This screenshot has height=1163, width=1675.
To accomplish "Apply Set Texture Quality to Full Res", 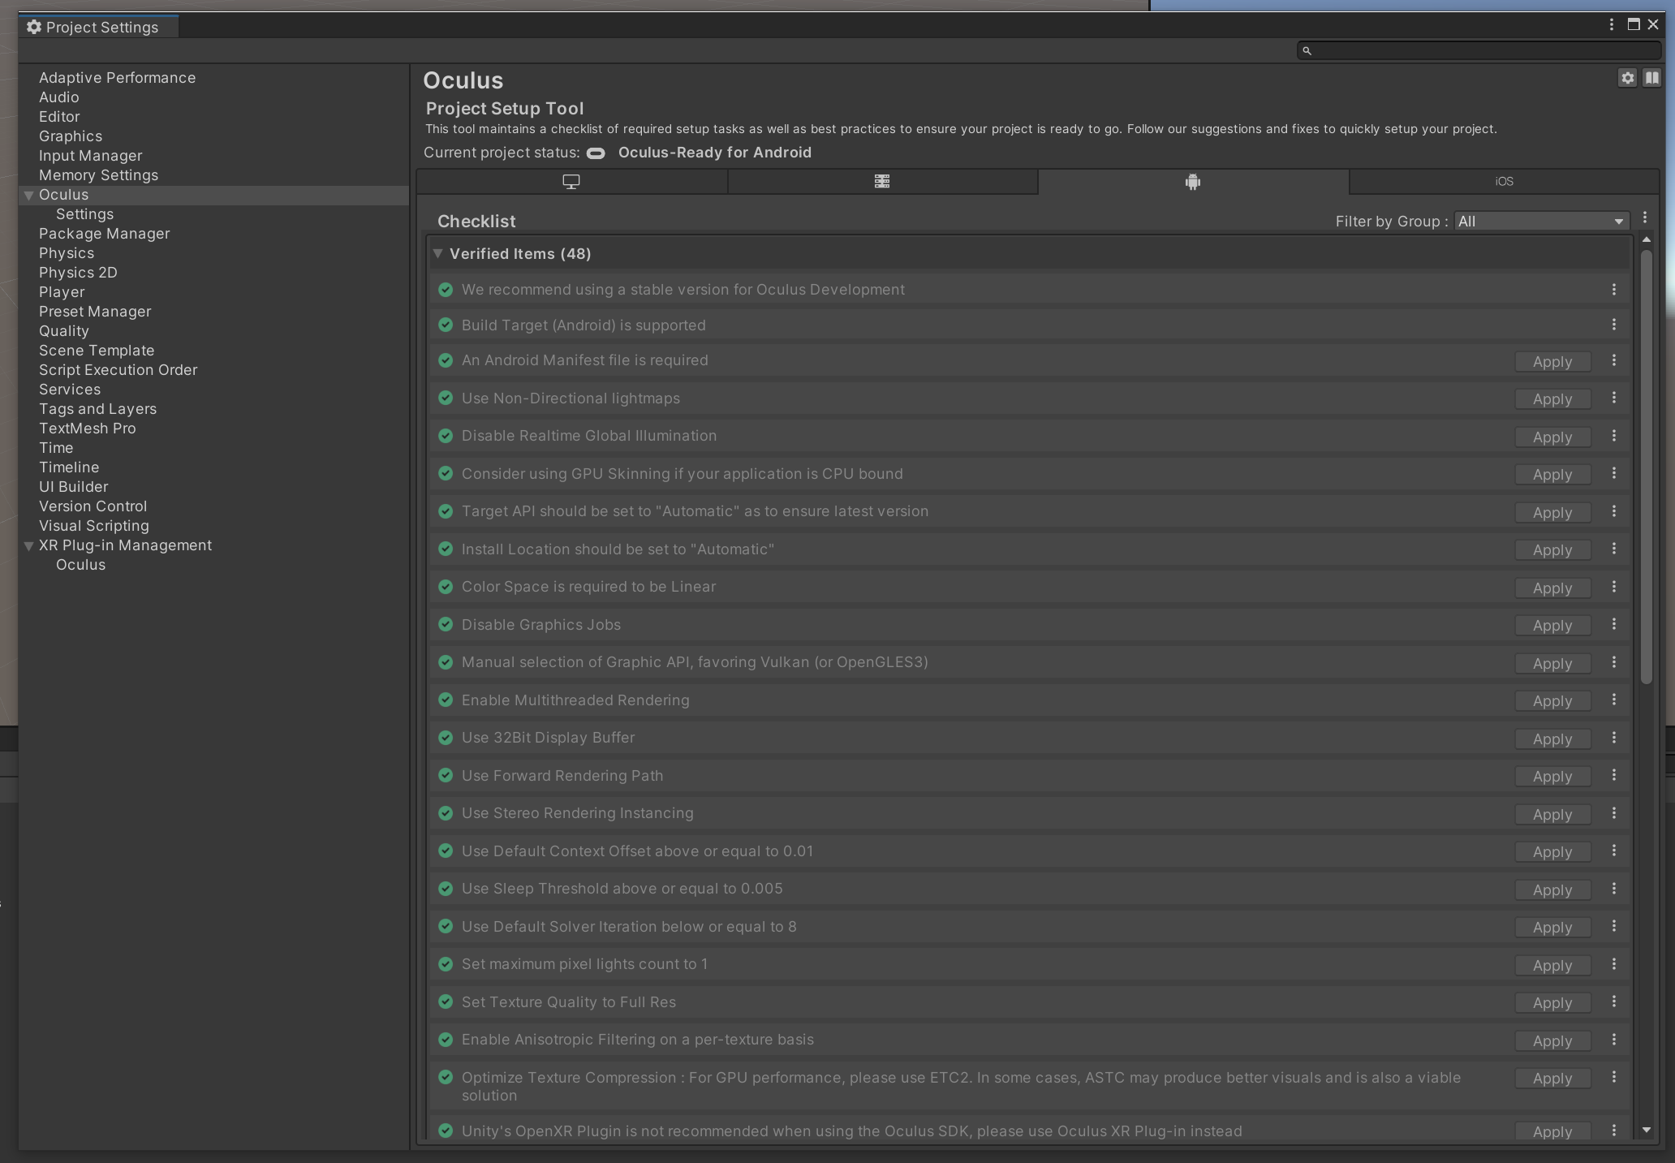I will pyautogui.click(x=1552, y=1003).
